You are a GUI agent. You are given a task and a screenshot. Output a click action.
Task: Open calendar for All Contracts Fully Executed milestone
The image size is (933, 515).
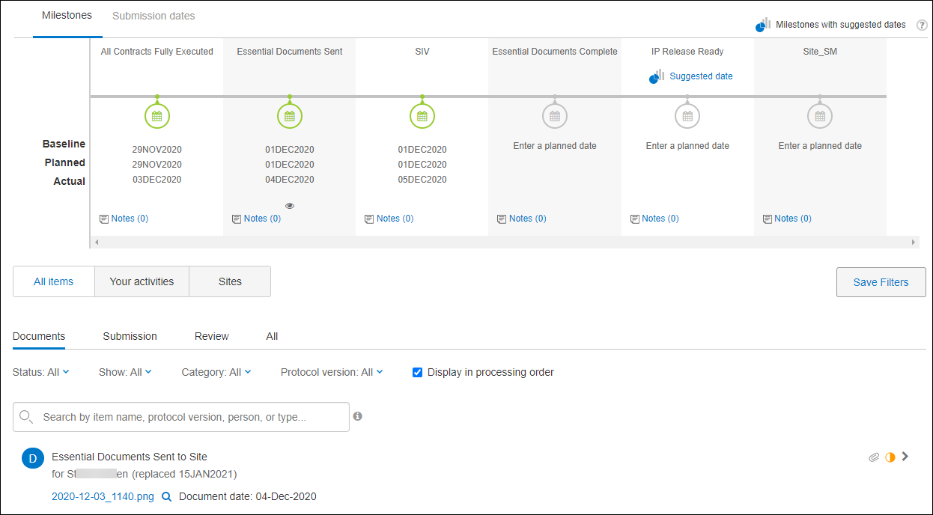point(156,116)
